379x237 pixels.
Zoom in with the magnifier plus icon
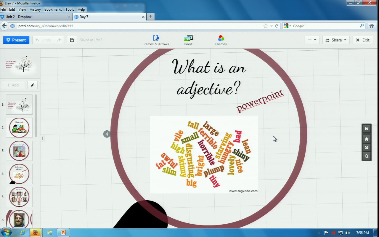pyautogui.click(x=367, y=148)
